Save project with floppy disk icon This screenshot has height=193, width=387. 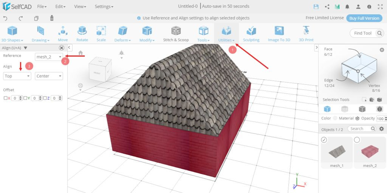click(316, 6)
